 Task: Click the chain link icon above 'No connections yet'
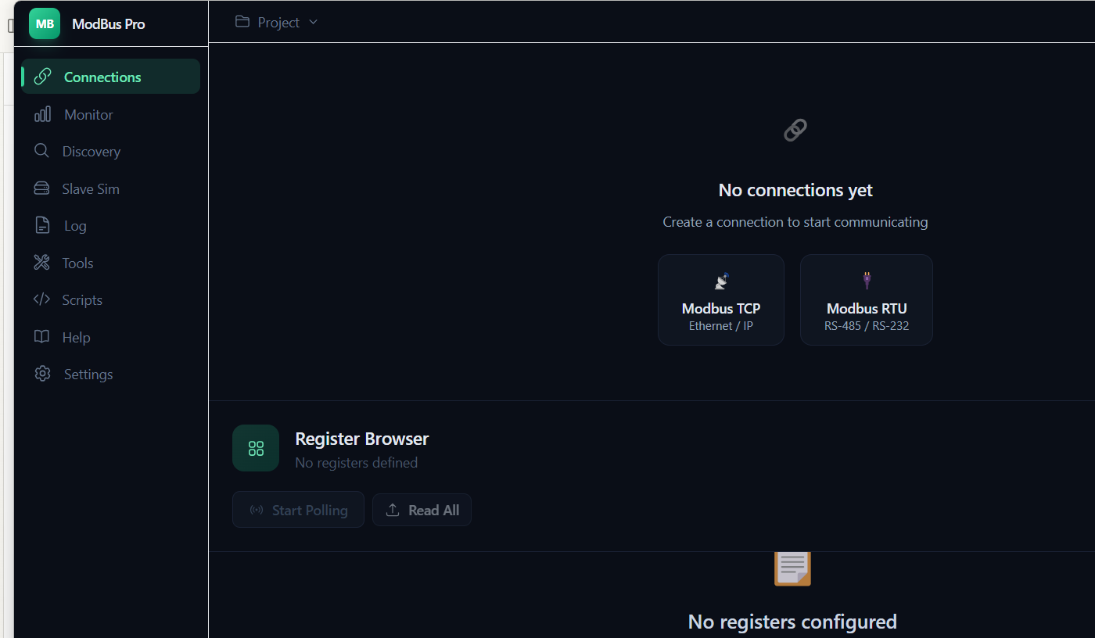point(795,130)
